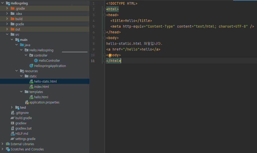This screenshot has width=257, height=153.
Task: Click the href="/hello" anchor line
Action: [133, 49]
